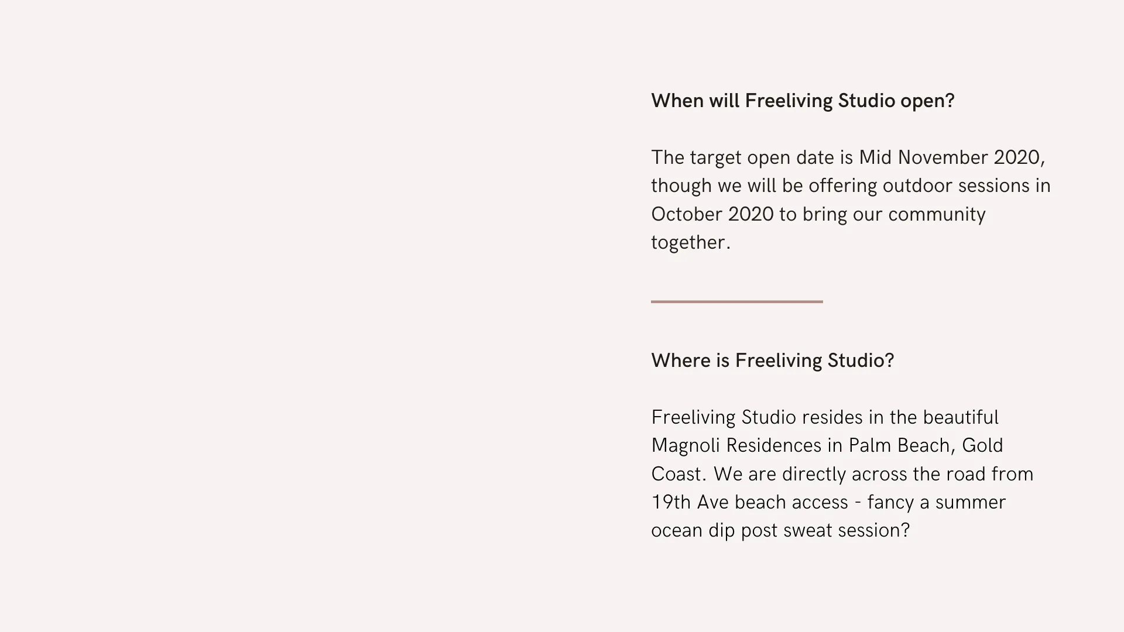
Task: Click the line mentioning offering outdoor sessions
Action: pyautogui.click(x=851, y=186)
